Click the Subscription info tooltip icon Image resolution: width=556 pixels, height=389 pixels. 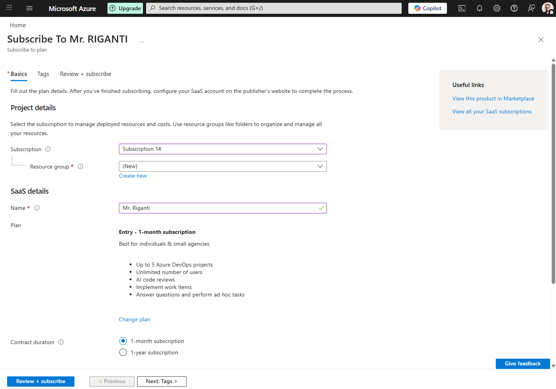[x=48, y=149]
